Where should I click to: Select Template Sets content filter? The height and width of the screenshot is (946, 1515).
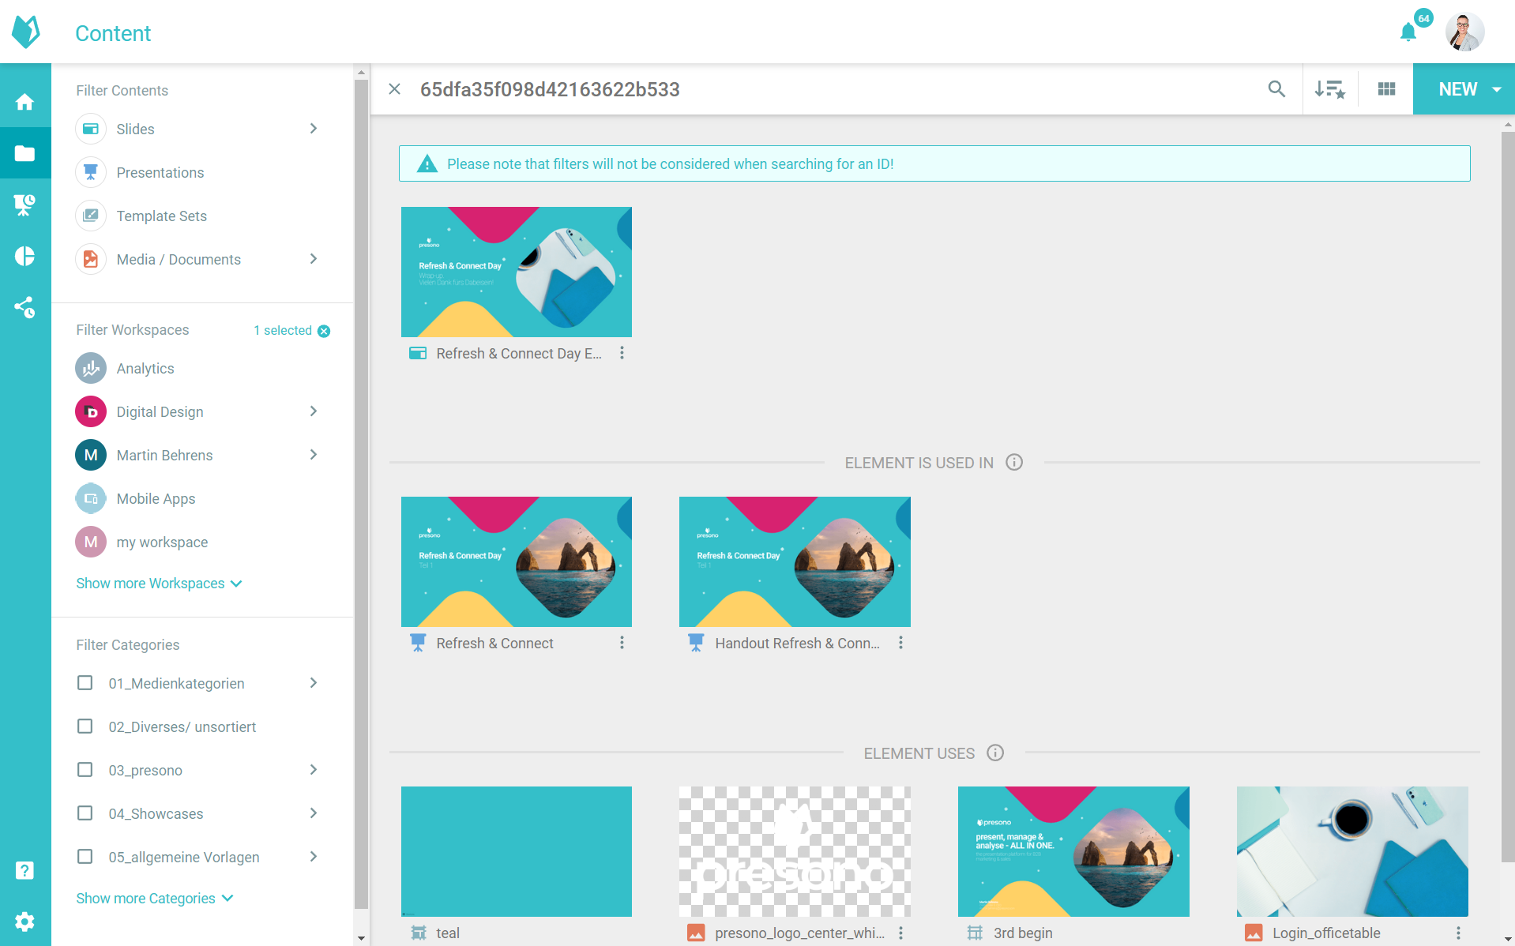(161, 216)
